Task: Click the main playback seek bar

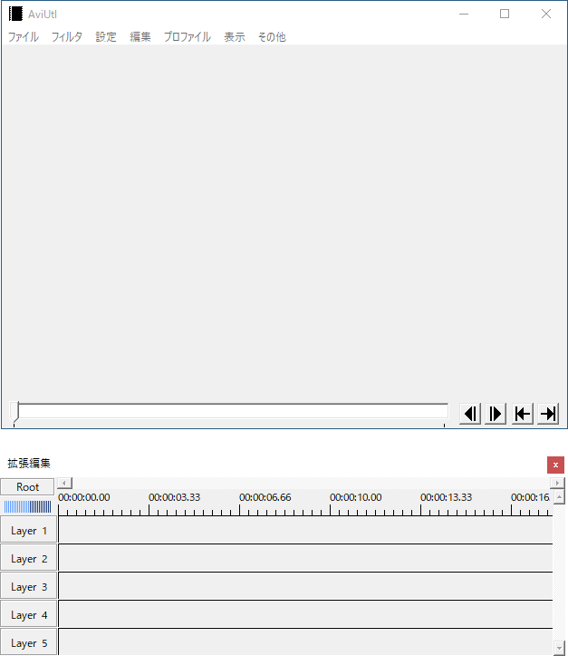Action: 232,412
